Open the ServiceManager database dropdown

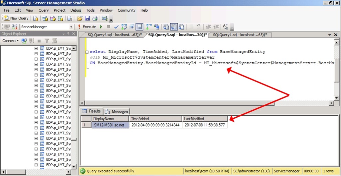pyautogui.click(x=71, y=27)
